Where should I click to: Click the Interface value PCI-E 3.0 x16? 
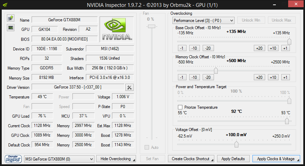[110, 78]
